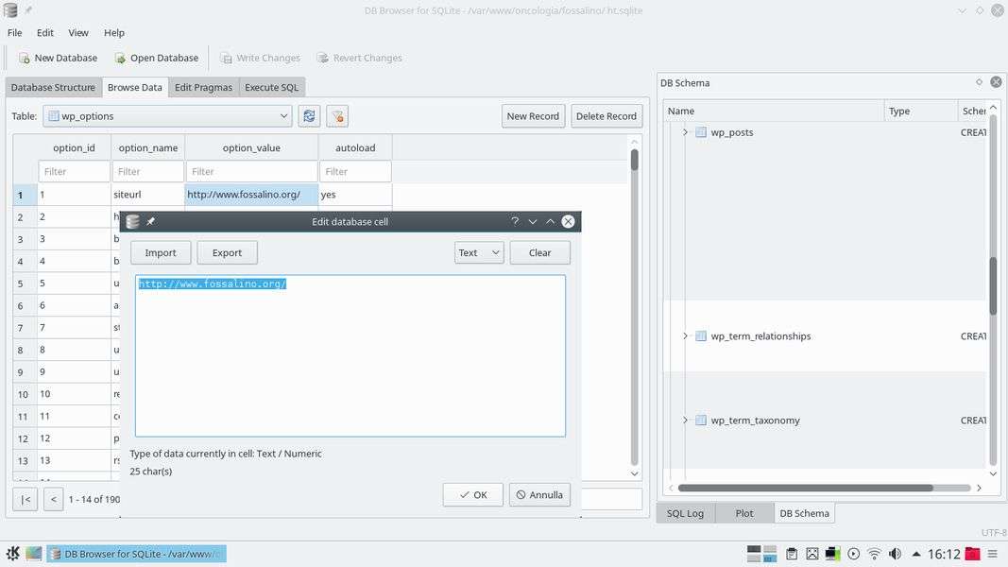
Task: Open the media player tray icon
Action: pos(854,554)
